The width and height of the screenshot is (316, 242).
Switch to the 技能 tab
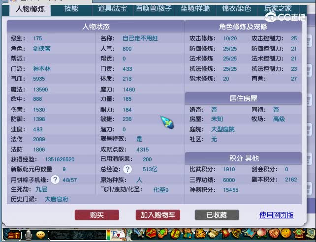(x=71, y=9)
